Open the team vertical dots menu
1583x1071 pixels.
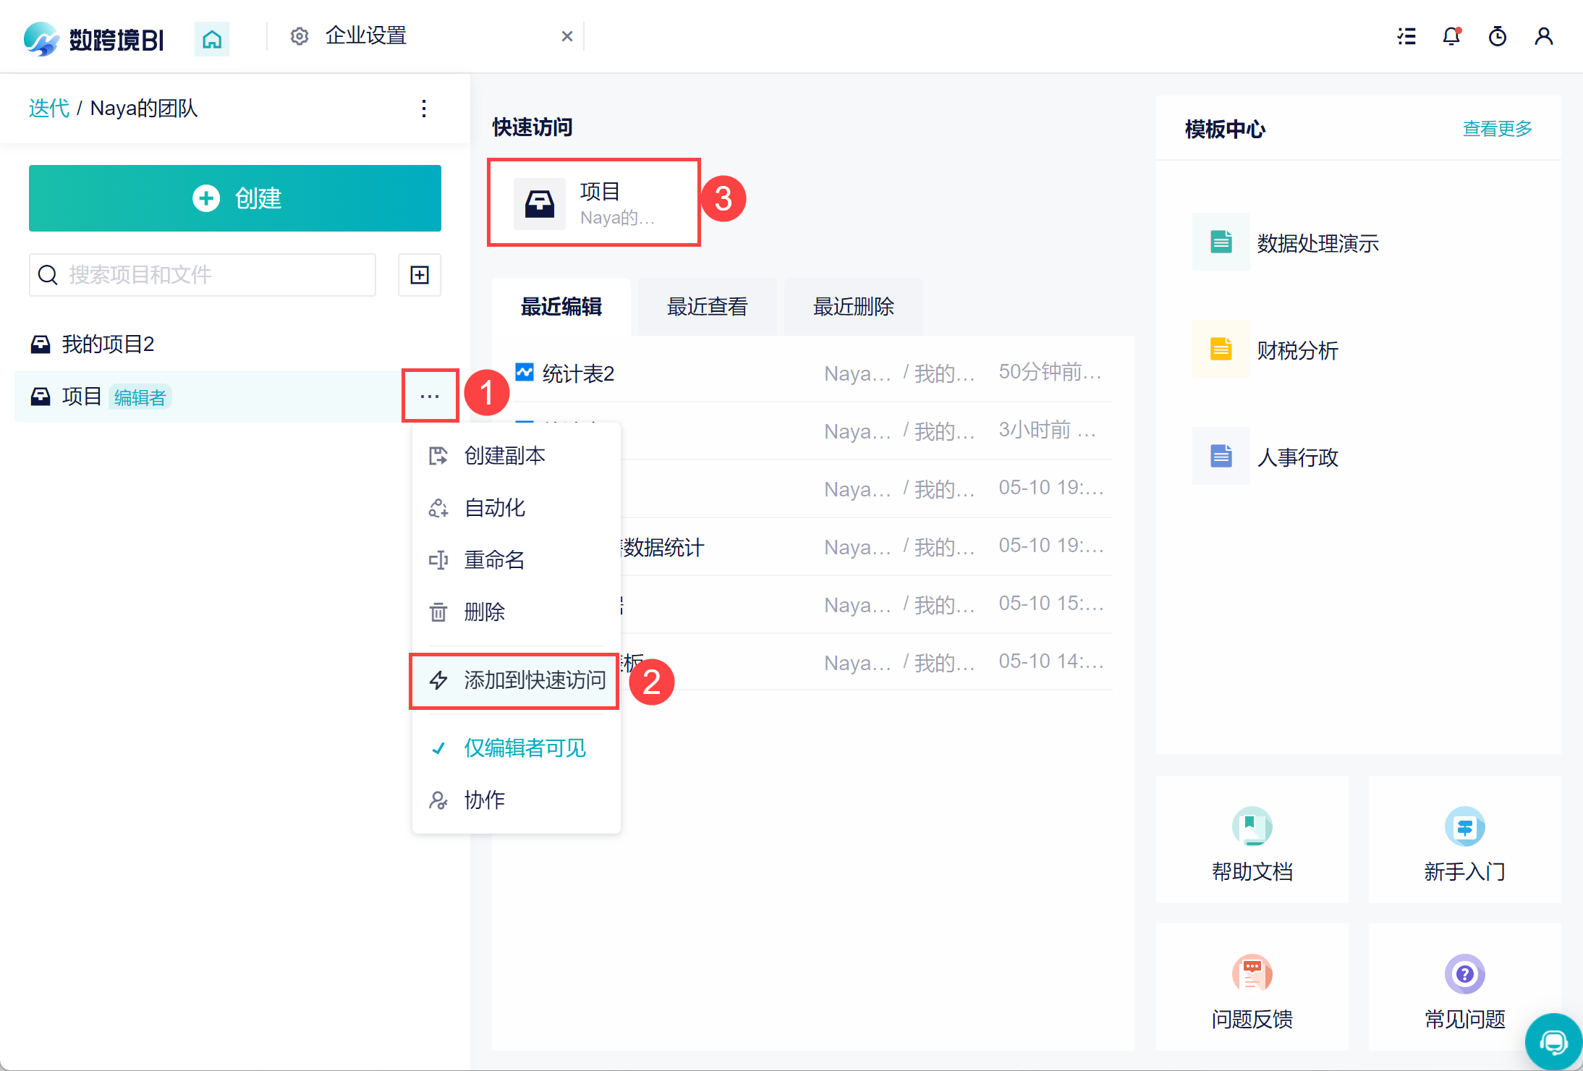424,109
